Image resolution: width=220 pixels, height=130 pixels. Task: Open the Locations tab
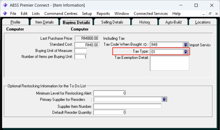203,22
